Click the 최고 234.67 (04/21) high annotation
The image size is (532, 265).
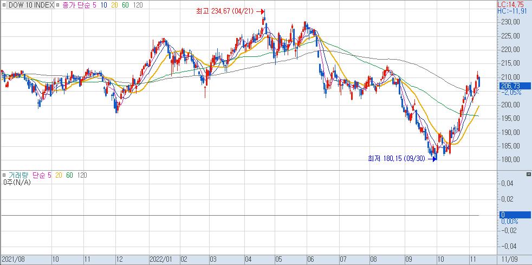(x=225, y=11)
